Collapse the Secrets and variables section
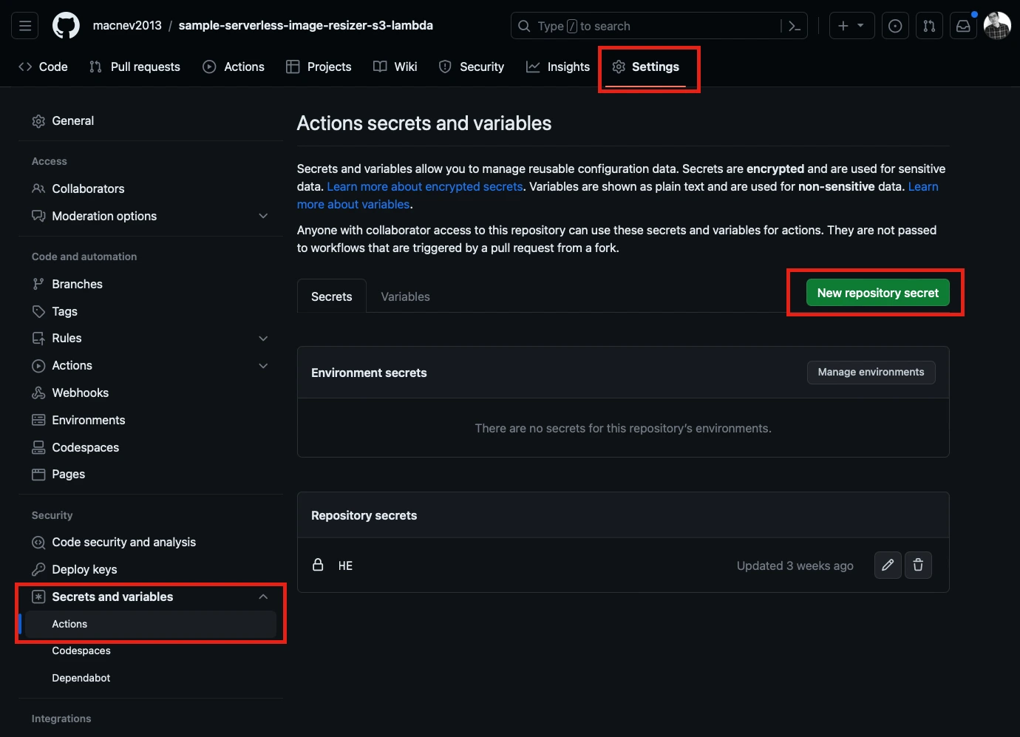 point(263,597)
